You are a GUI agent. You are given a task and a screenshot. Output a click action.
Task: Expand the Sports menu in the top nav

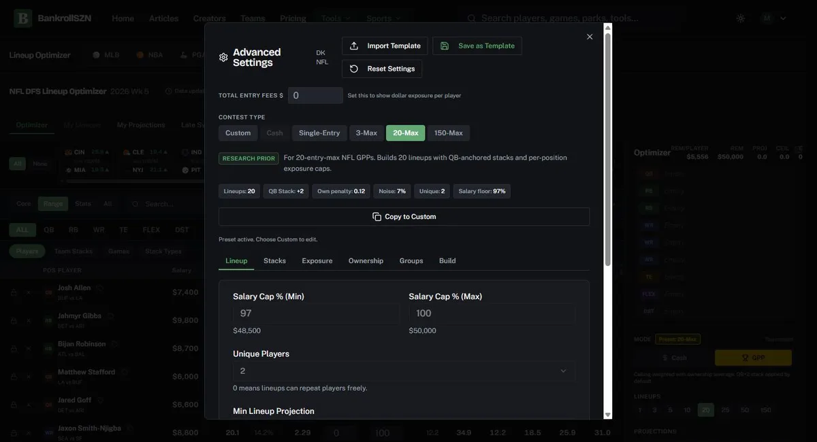(384, 18)
